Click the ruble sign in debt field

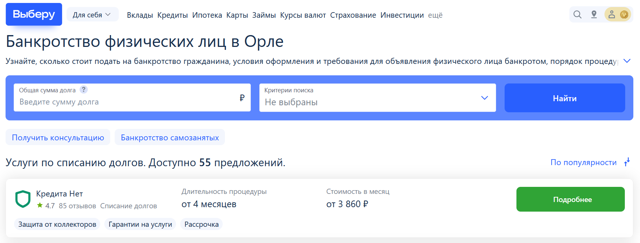242,97
